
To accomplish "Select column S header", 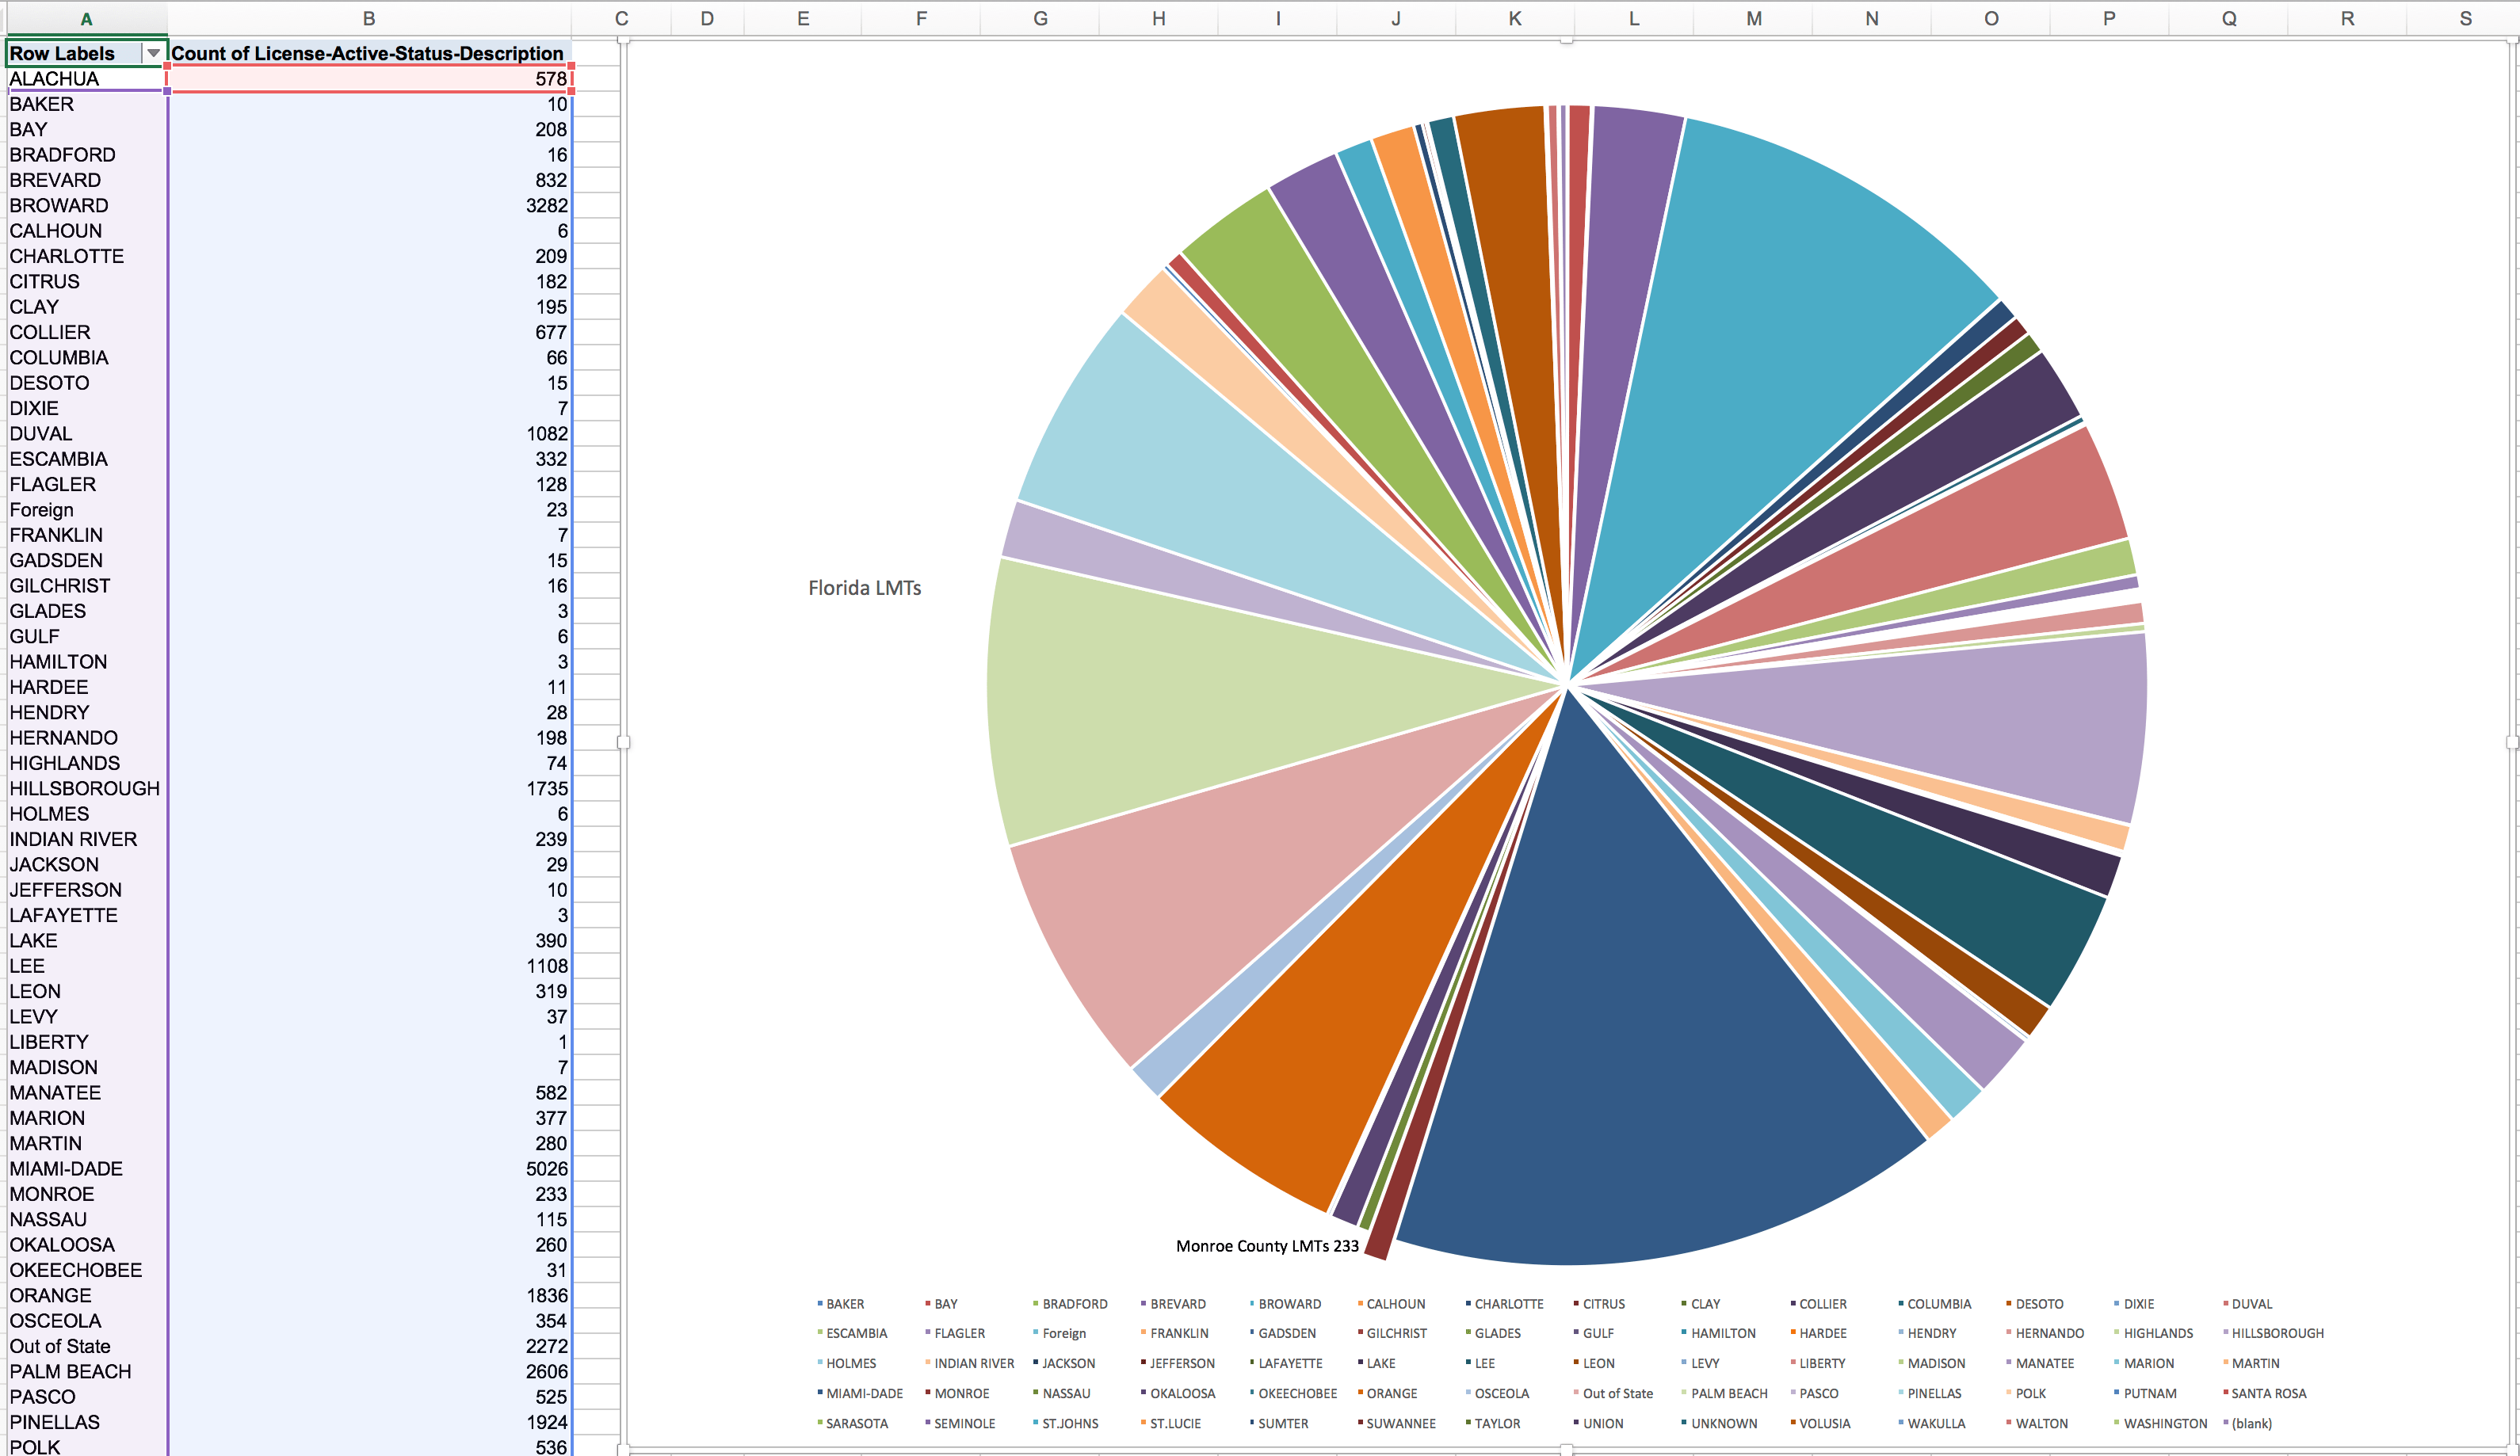I will tap(2465, 18).
